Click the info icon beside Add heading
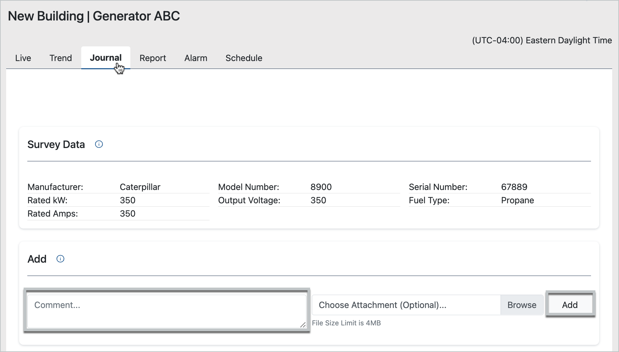The width and height of the screenshot is (619, 352). [x=60, y=259]
